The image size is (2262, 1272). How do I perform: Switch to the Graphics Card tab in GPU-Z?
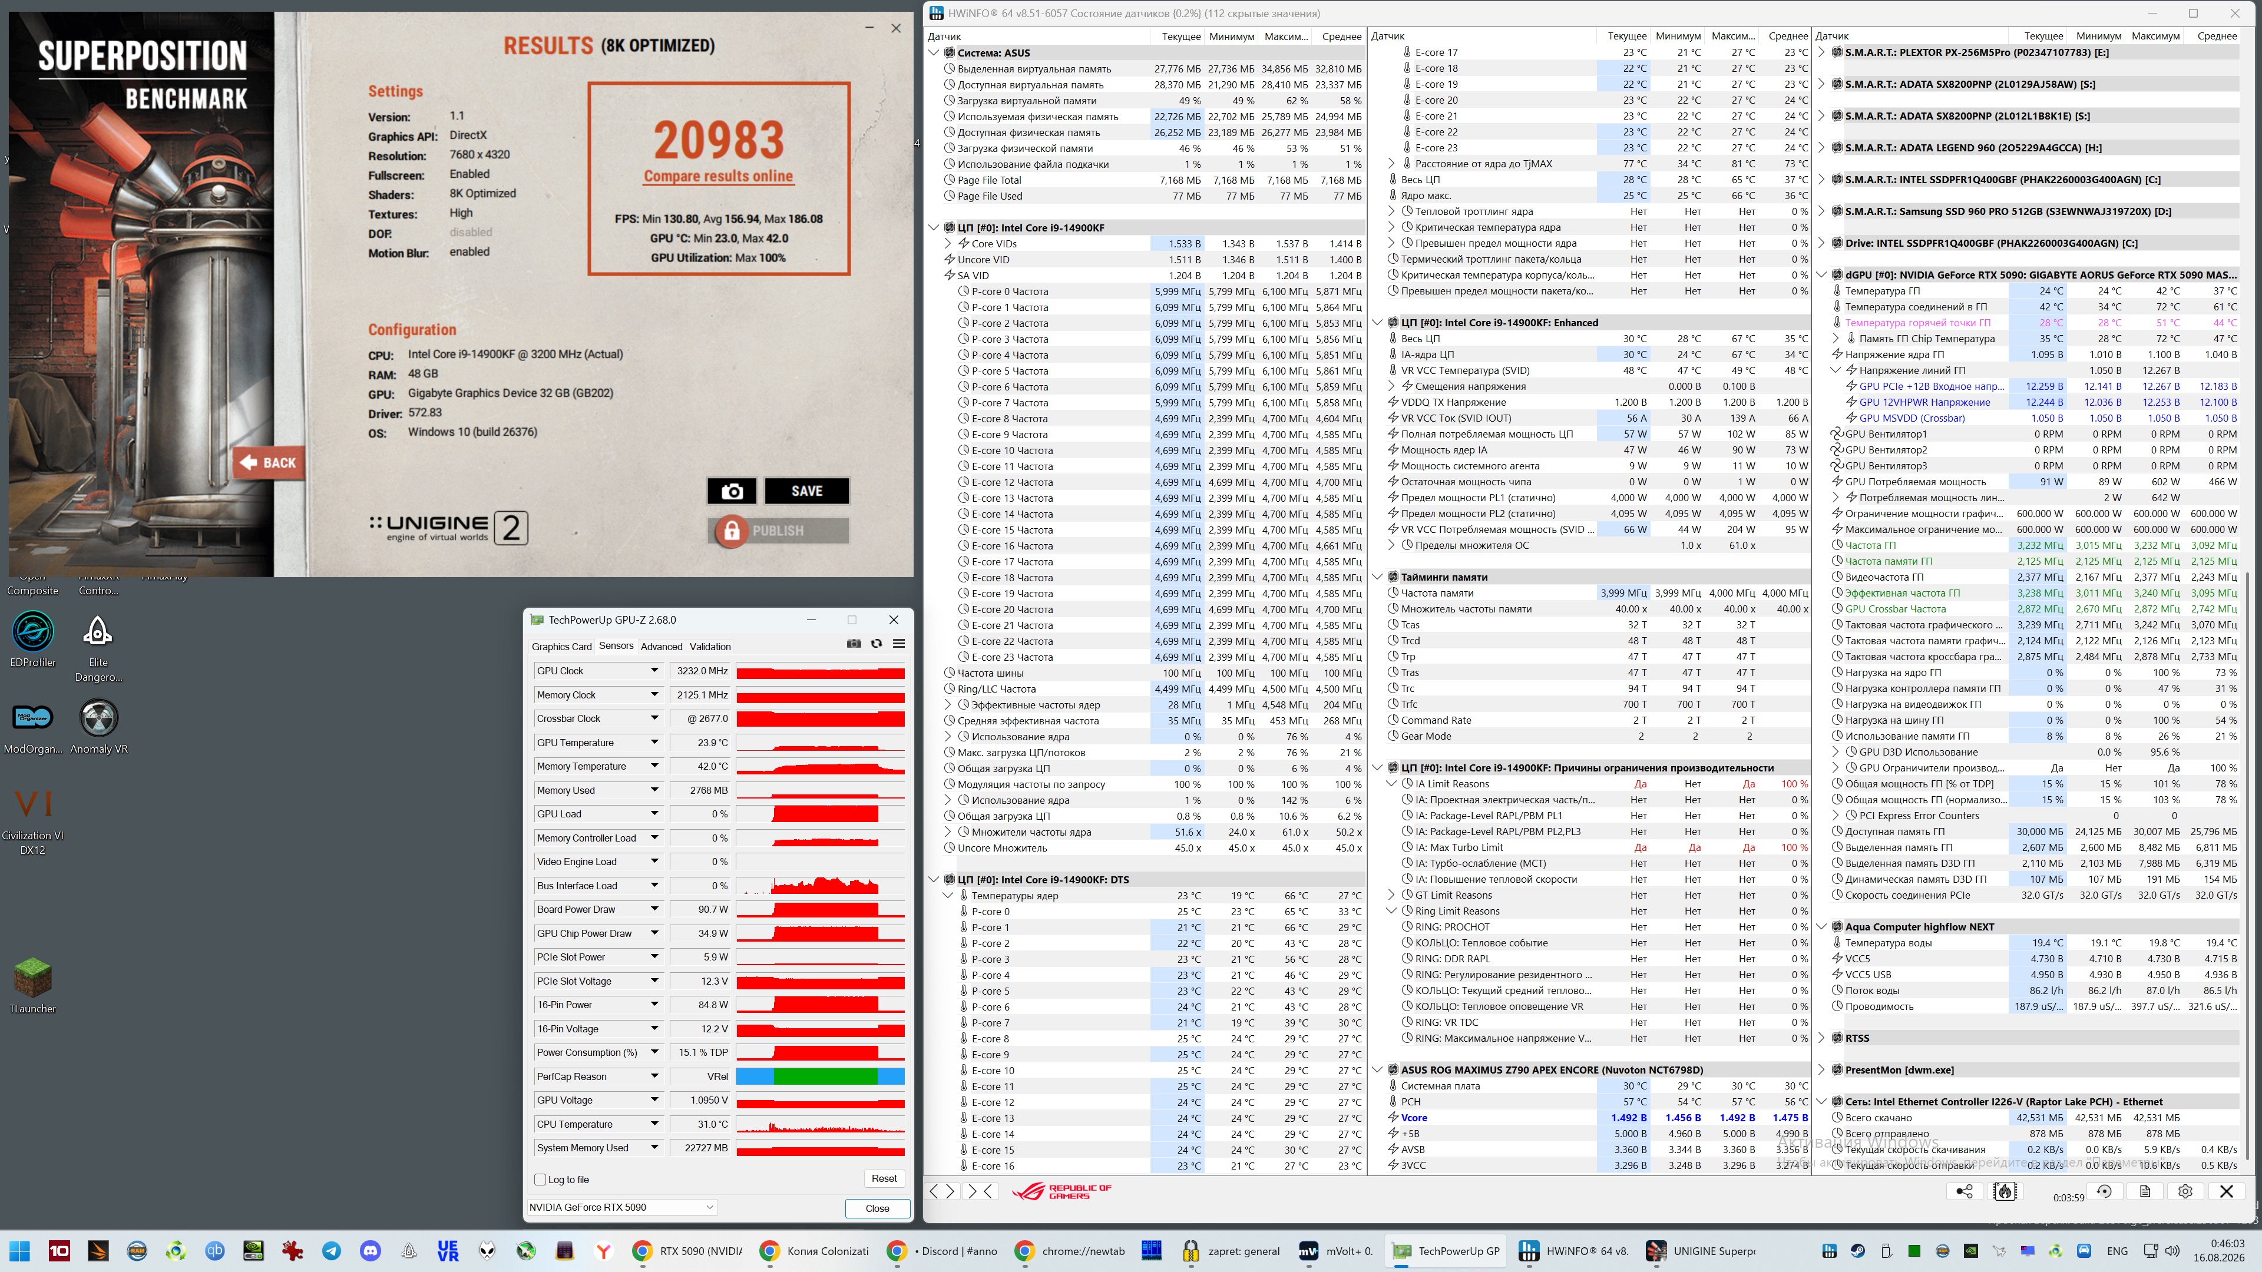pyautogui.click(x=562, y=646)
